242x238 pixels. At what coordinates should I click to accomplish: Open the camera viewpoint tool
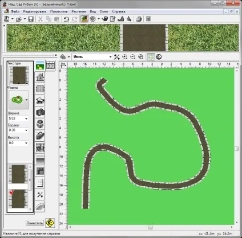pyautogui.click(x=40, y=112)
